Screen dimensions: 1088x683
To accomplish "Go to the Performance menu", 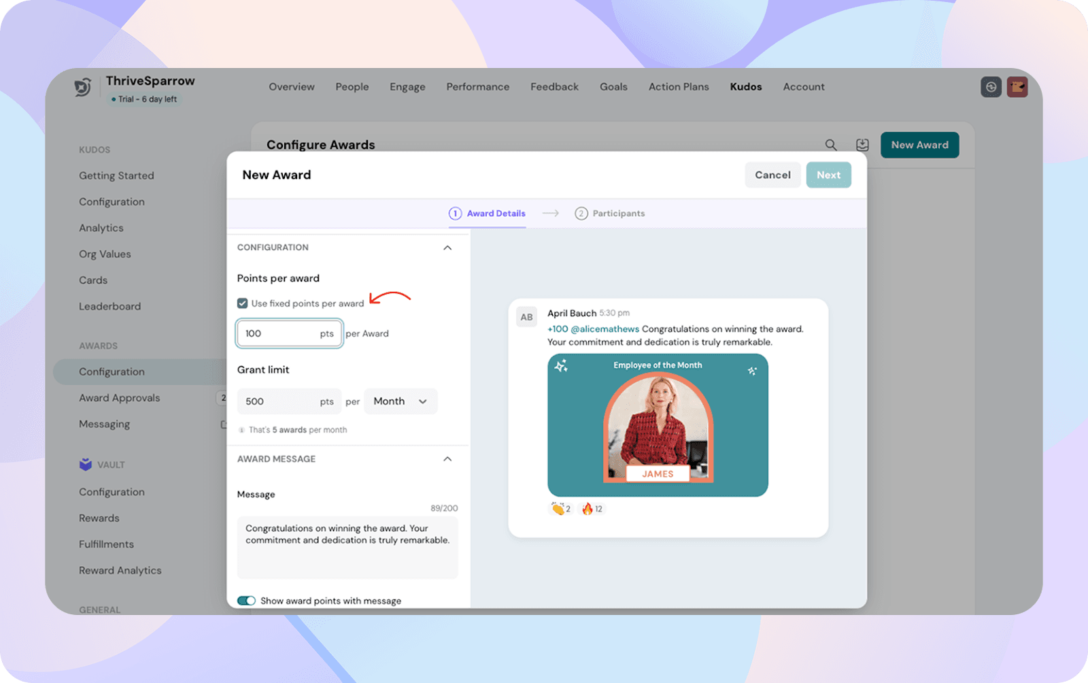I will [478, 87].
